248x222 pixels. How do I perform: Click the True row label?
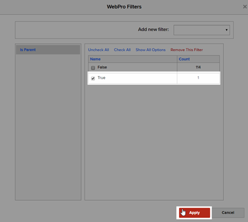pos(101,78)
